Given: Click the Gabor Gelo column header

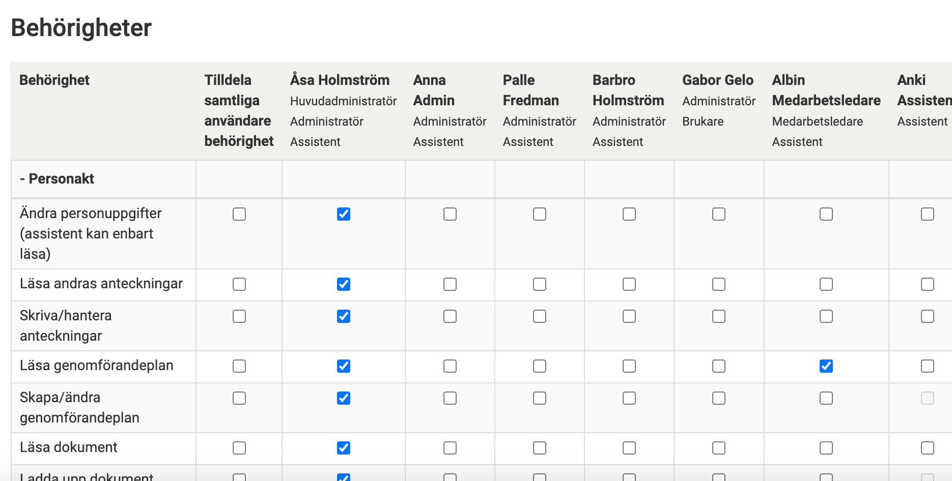Looking at the screenshot, I should tap(718, 80).
